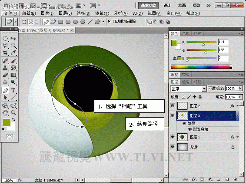Switch to 摄影 workspace
This screenshot has width=246, height=184.
point(196,6)
